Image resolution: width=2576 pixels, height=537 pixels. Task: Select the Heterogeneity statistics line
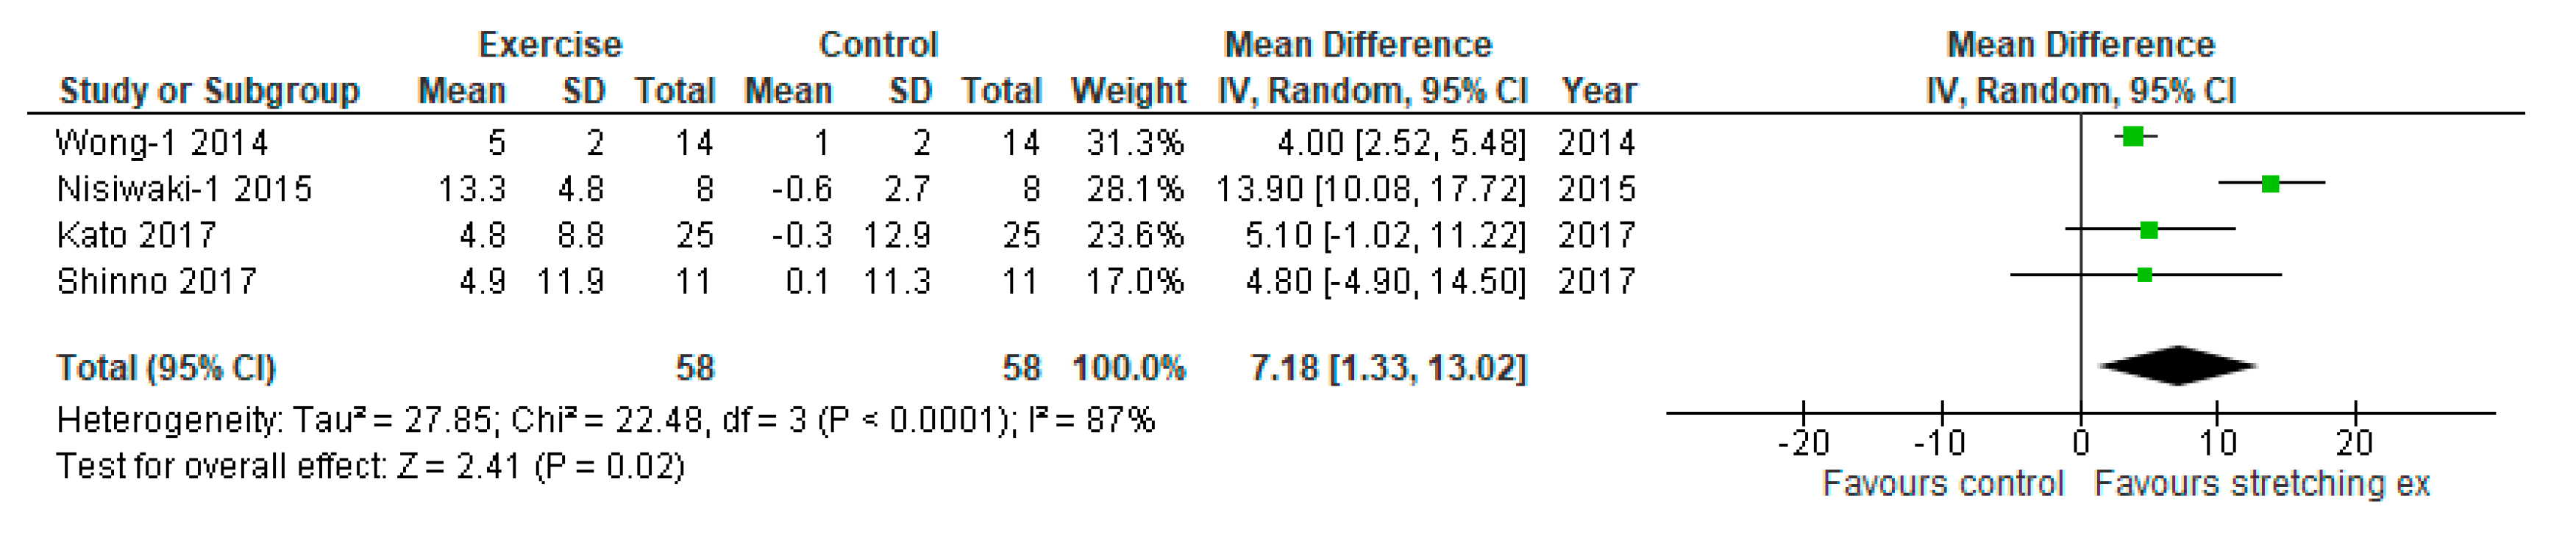[x=605, y=420]
